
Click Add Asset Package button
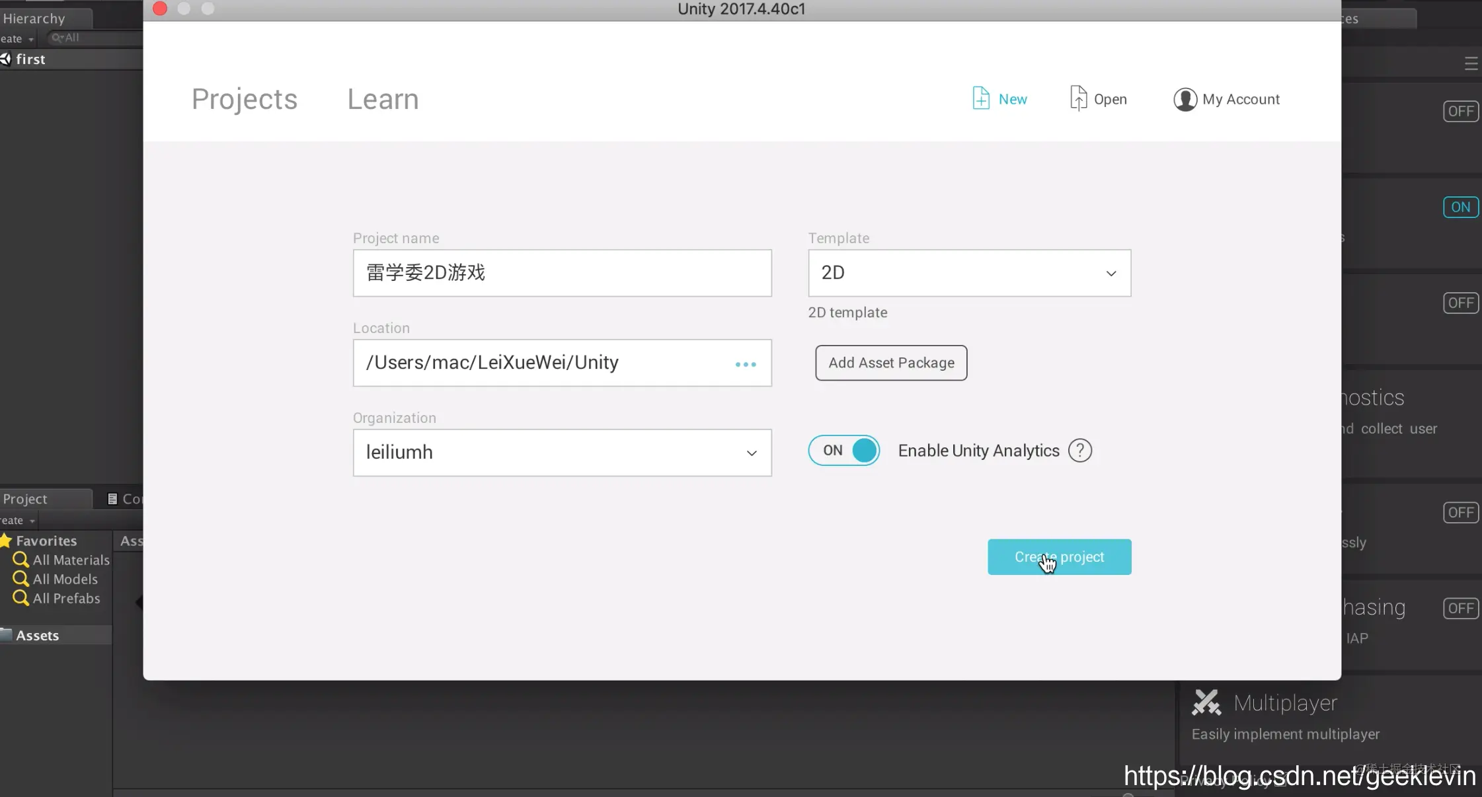click(891, 363)
